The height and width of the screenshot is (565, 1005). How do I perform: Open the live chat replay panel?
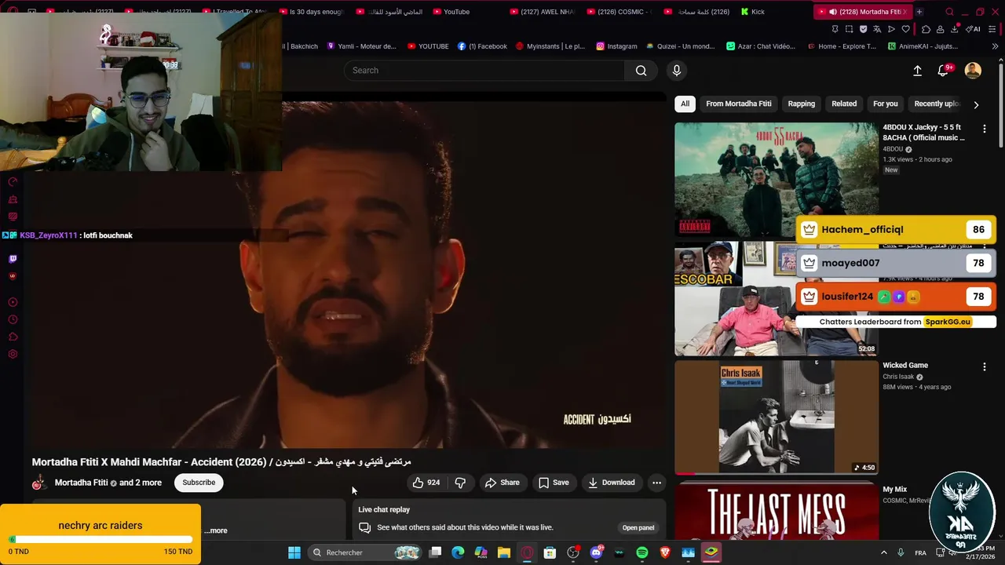pos(638,527)
